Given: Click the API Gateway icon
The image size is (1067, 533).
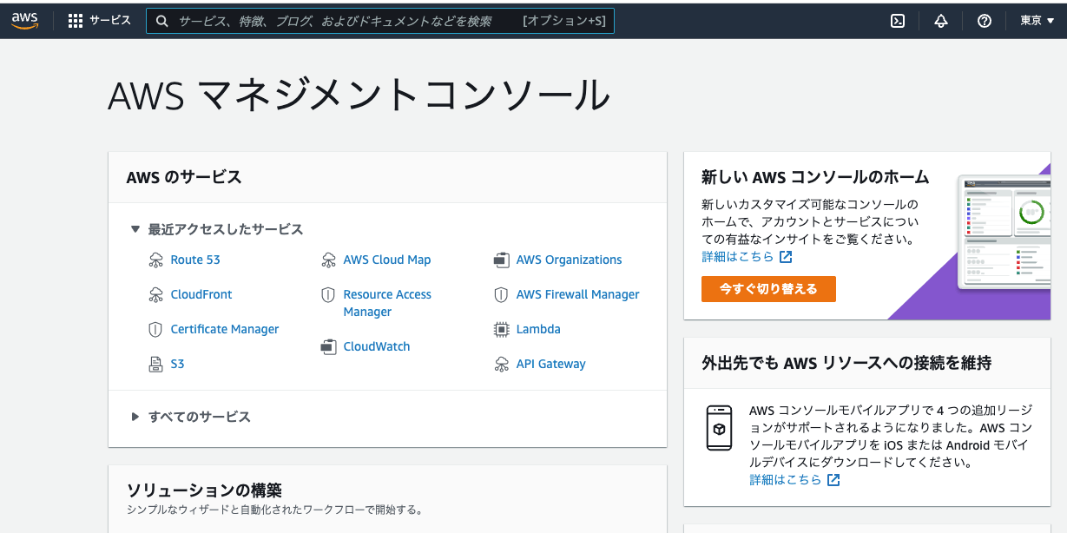Looking at the screenshot, I should pyautogui.click(x=501, y=364).
